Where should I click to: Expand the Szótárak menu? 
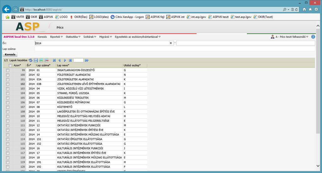click(89, 37)
